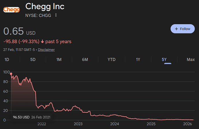The height and width of the screenshot is (129, 199).
Task: Click the Chegg orange logo icon
Action: click(11, 10)
